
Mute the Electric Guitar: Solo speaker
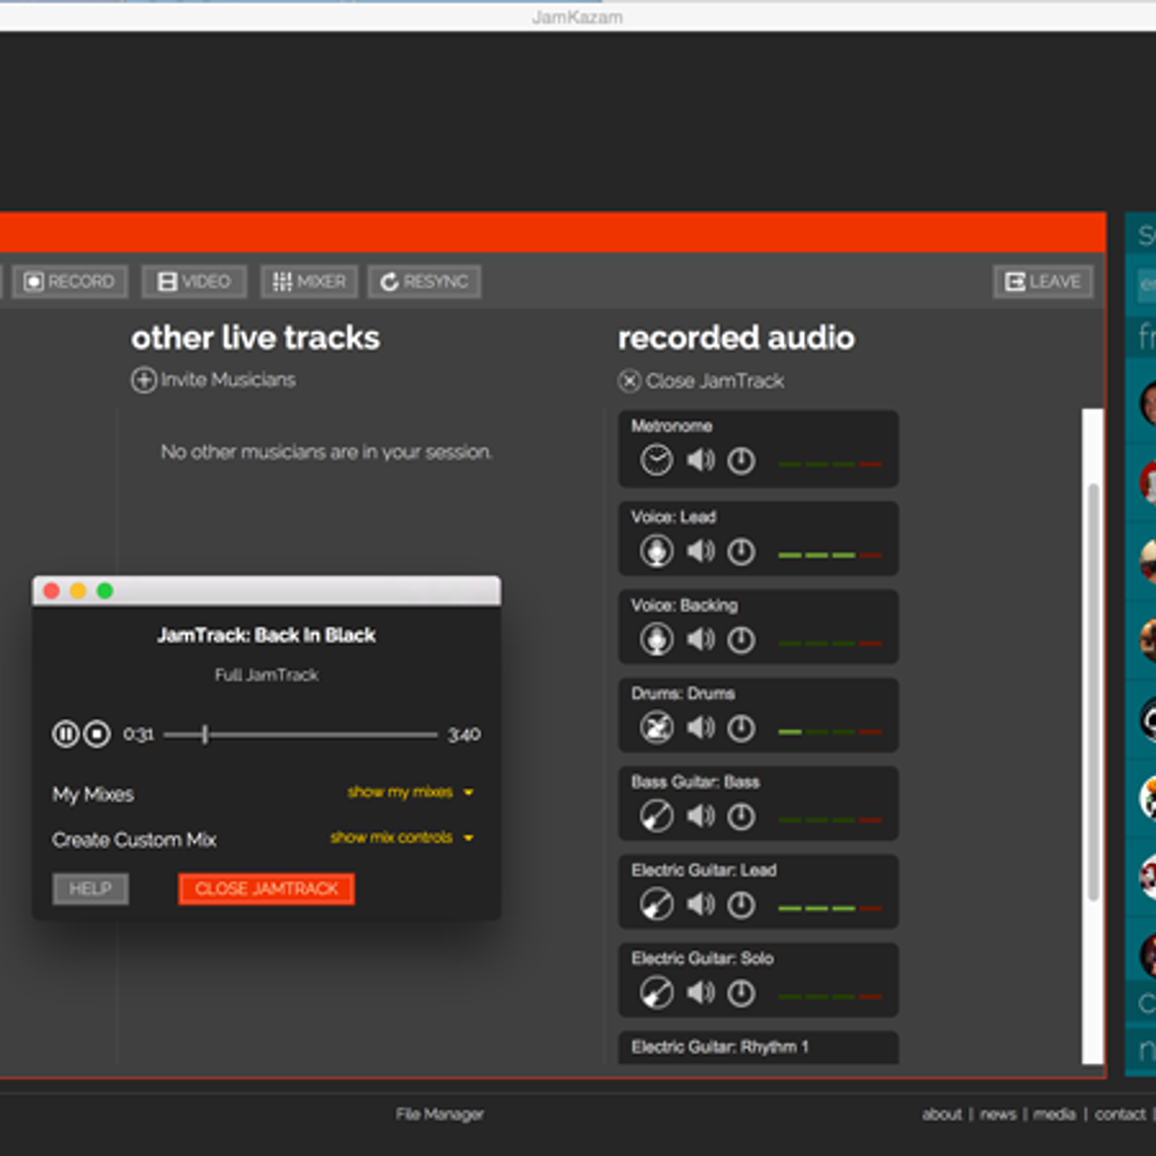pos(700,993)
